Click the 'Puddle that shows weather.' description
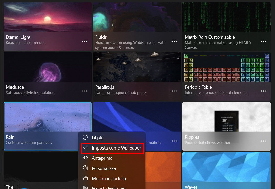The image size is (275, 189). pyautogui.click(x=208, y=143)
